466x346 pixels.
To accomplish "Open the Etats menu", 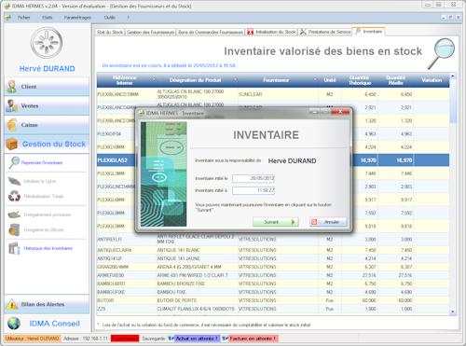I will [x=48, y=18].
